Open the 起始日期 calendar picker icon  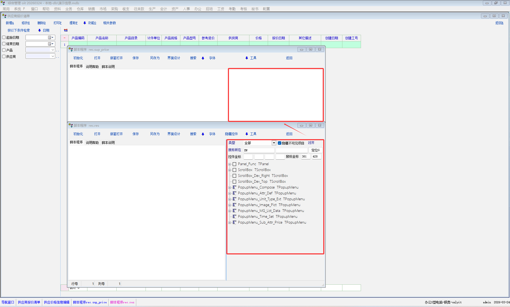[x=50, y=37]
